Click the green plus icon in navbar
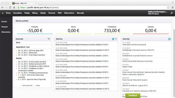The width and height of the screenshot is (175, 98). [x=3, y=13]
